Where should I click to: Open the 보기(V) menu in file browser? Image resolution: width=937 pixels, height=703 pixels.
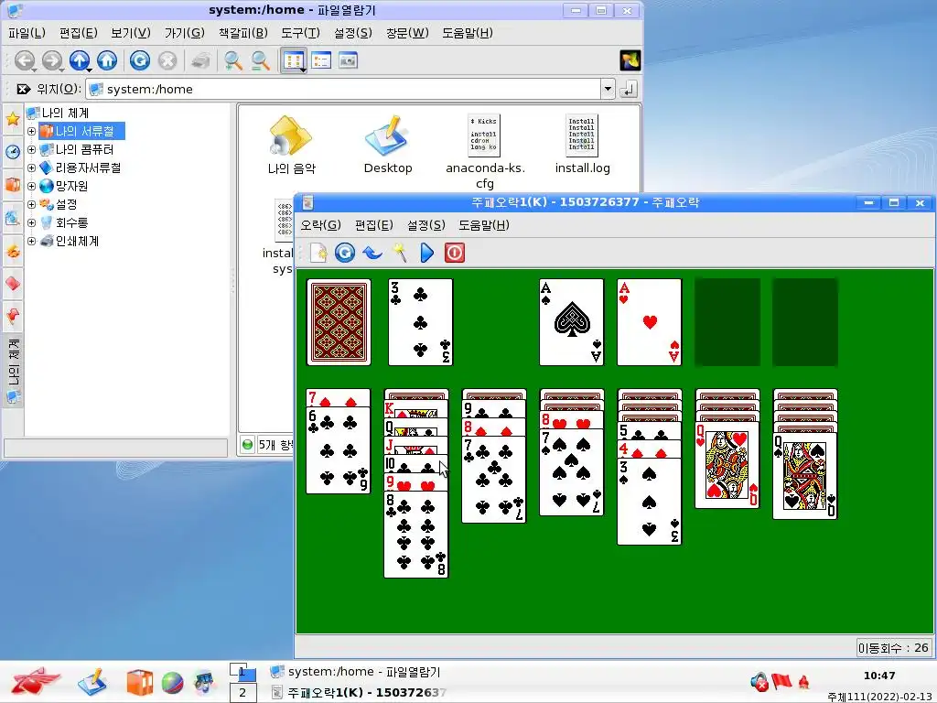point(131,33)
